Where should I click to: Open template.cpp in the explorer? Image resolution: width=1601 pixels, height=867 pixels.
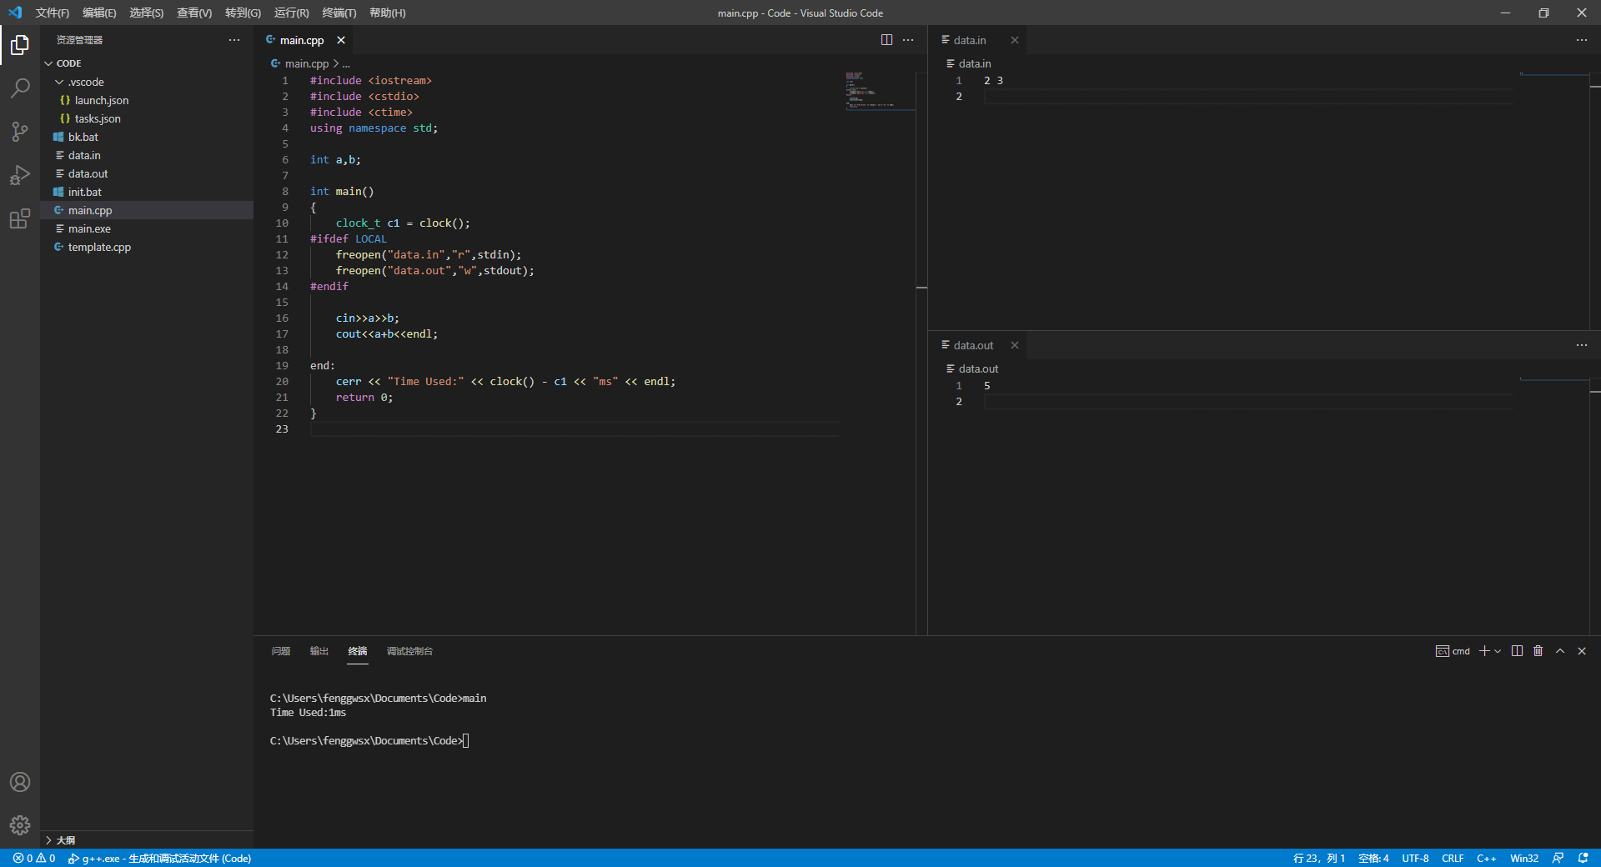tap(99, 247)
